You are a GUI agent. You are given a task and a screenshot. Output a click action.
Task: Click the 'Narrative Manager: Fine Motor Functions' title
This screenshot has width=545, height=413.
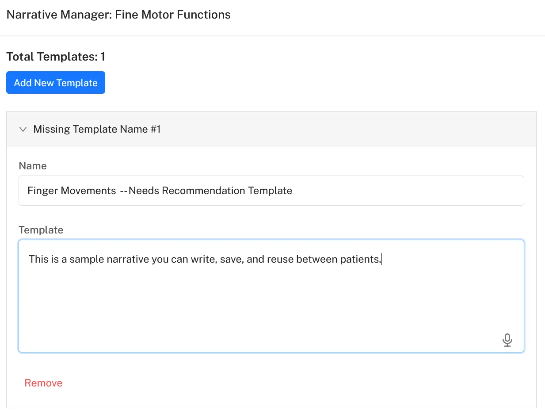point(118,15)
